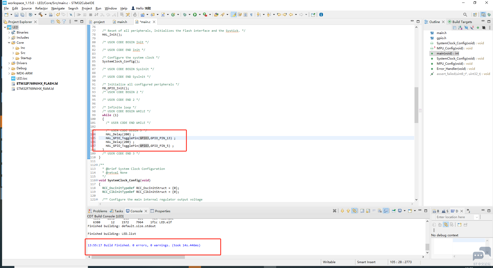The height and width of the screenshot is (268, 493).
Task: Close the *main.c editor tab
Action: pos(154,22)
